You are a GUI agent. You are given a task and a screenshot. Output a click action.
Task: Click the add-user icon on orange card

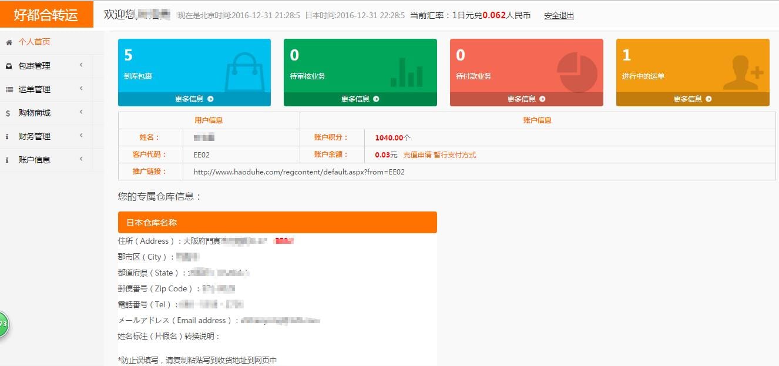[x=743, y=72]
